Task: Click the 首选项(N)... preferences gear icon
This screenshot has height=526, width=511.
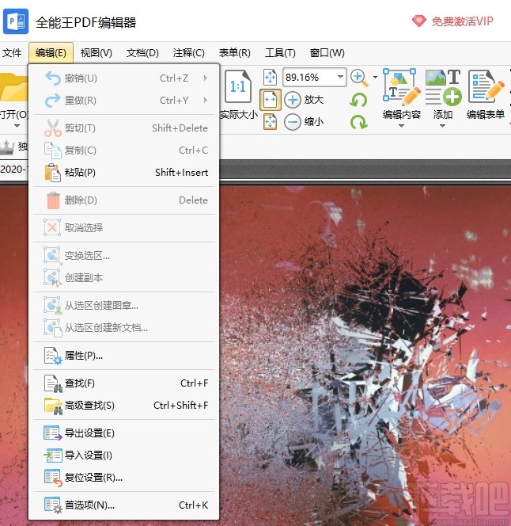Action: (53, 505)
